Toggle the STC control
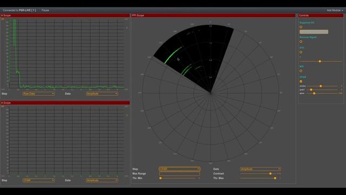346x195 pixels. pos(301,52)
